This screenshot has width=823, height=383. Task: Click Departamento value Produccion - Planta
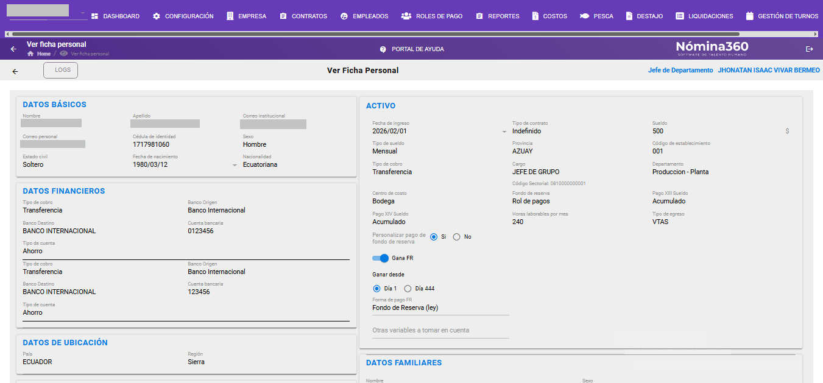(x=680, y=172)
